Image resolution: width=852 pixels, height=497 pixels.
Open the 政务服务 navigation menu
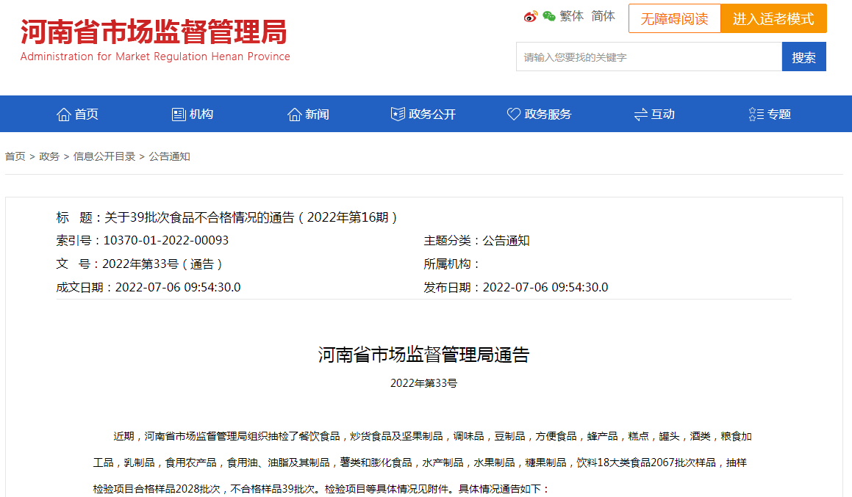tap(539, 115)
